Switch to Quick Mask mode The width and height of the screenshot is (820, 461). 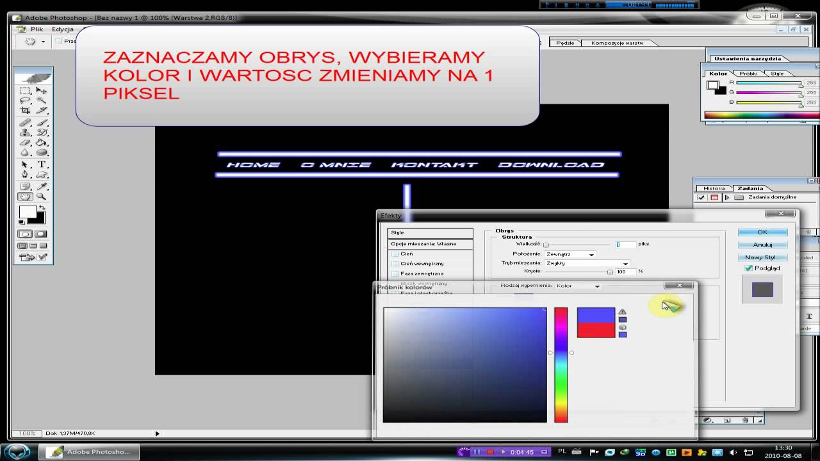(41, 234)
